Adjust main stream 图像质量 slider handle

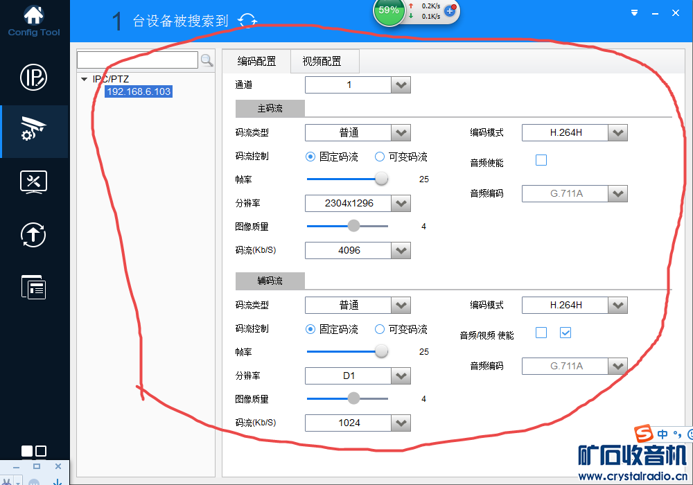(x=353, y=226)
